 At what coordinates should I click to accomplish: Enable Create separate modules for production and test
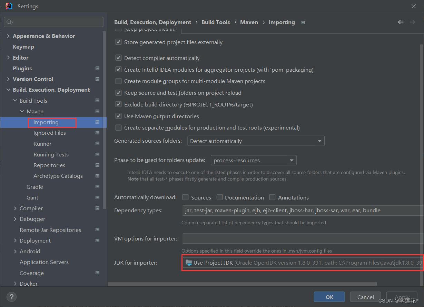coord(118,127)
